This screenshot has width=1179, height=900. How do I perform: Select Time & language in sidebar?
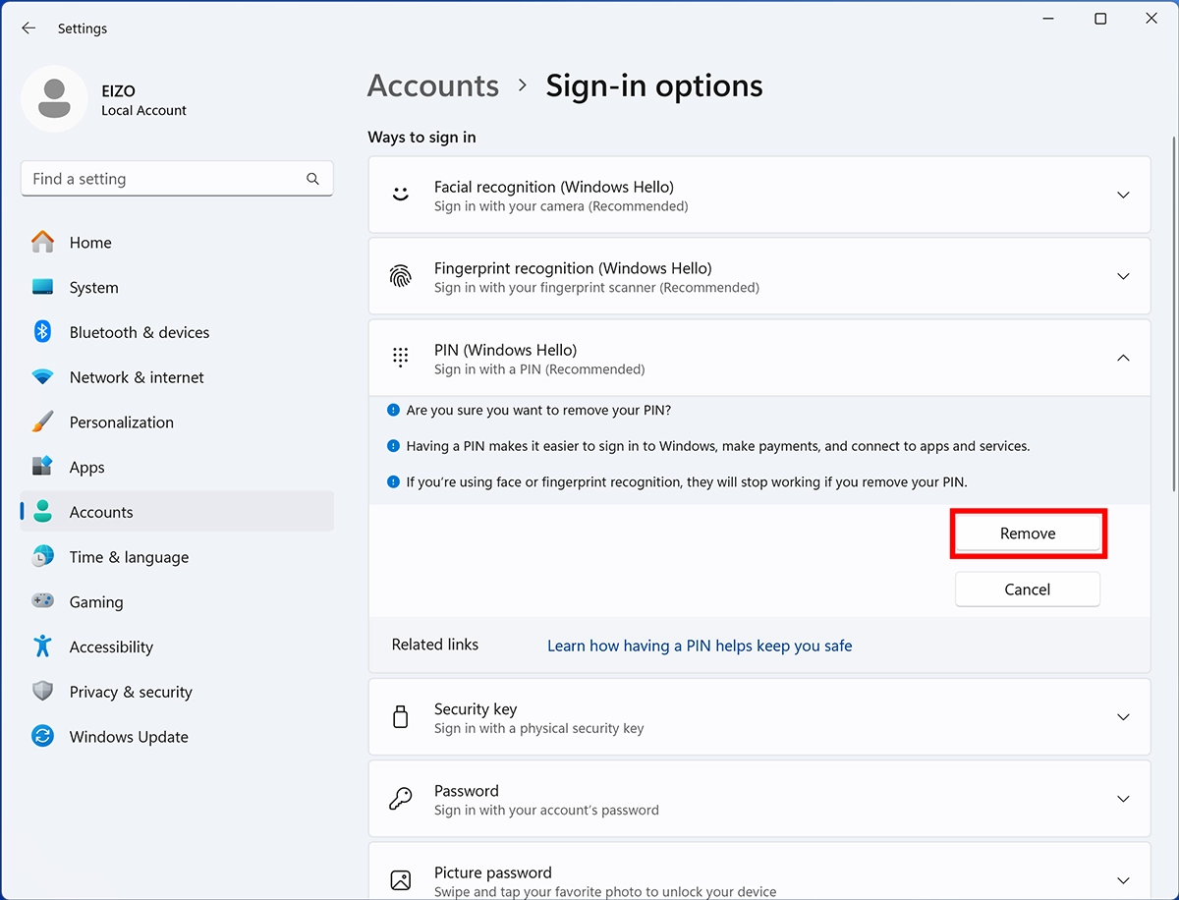[177, 557]
